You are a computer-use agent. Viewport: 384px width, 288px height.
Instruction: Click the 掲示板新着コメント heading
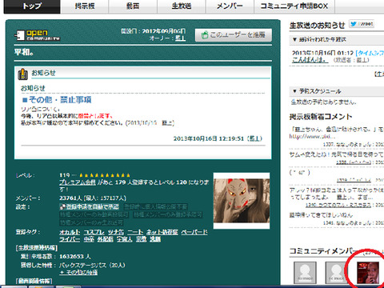pos(321,117)
